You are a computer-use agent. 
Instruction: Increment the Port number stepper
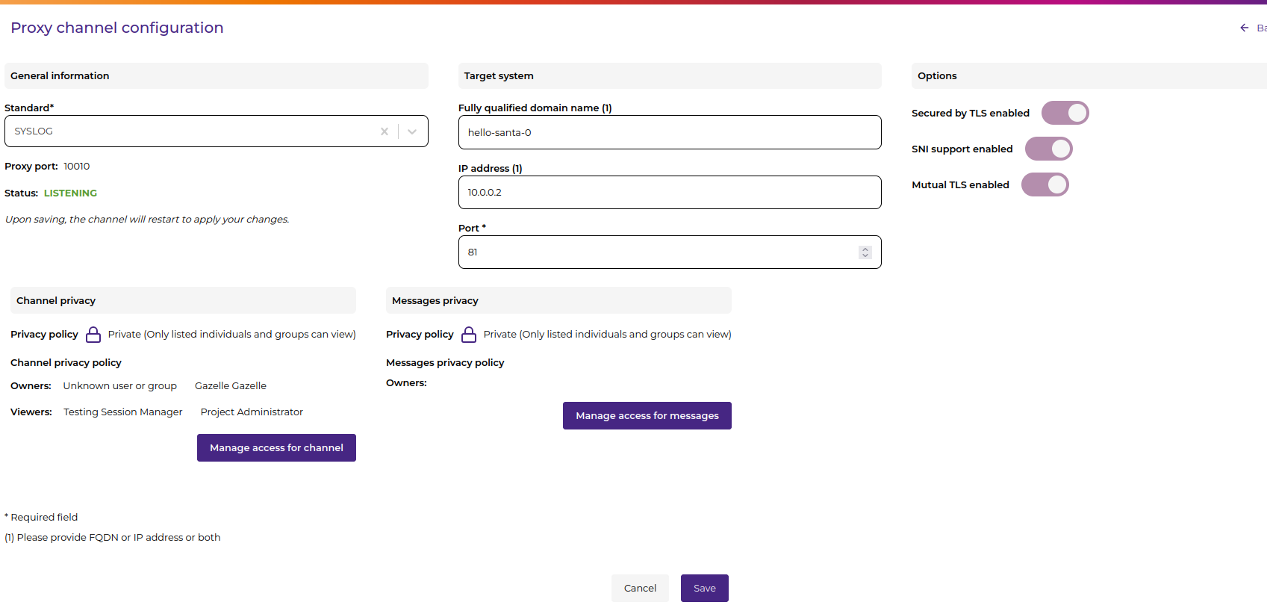coord(865,249)
